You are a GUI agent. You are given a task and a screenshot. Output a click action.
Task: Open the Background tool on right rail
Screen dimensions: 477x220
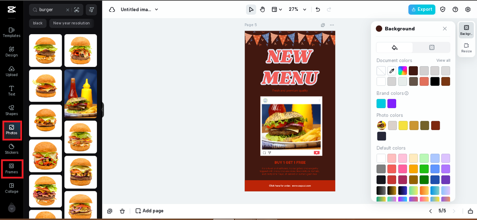466,30
